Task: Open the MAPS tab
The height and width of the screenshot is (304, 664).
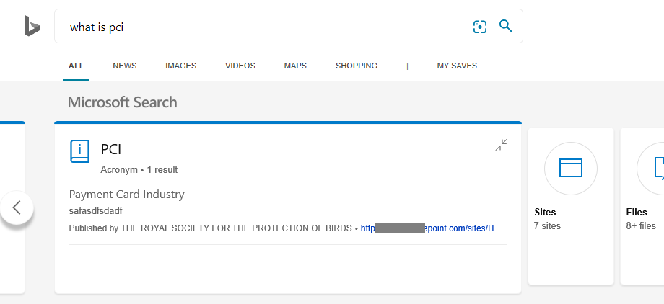Action: (295, 66)
